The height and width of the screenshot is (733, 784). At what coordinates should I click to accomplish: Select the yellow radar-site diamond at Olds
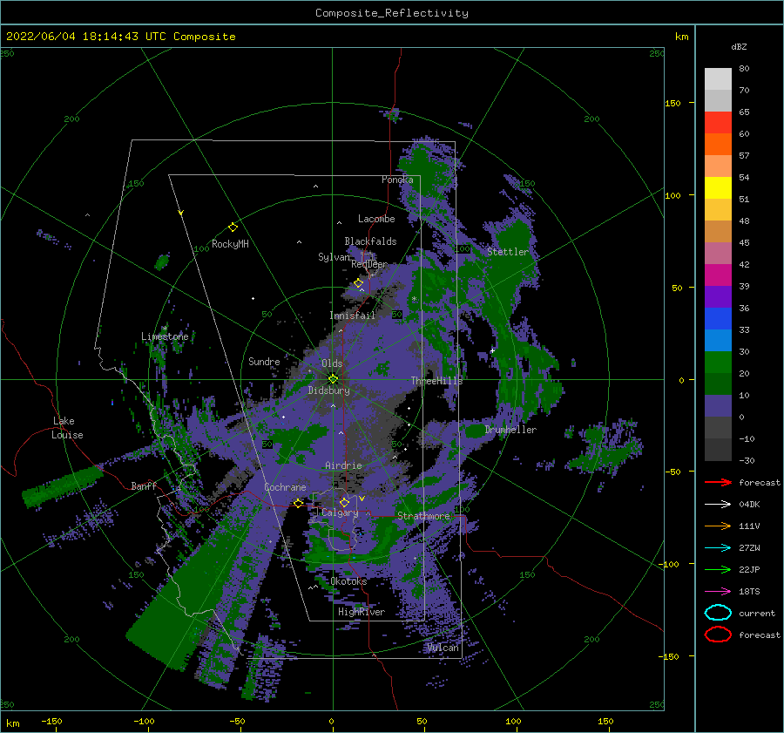333,379
